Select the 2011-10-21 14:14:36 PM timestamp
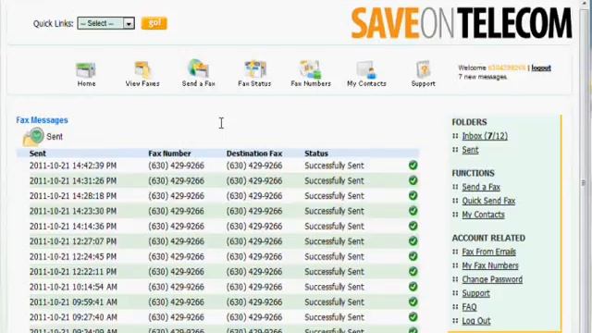This screenshot has height=333, width=592. [73, 226]
